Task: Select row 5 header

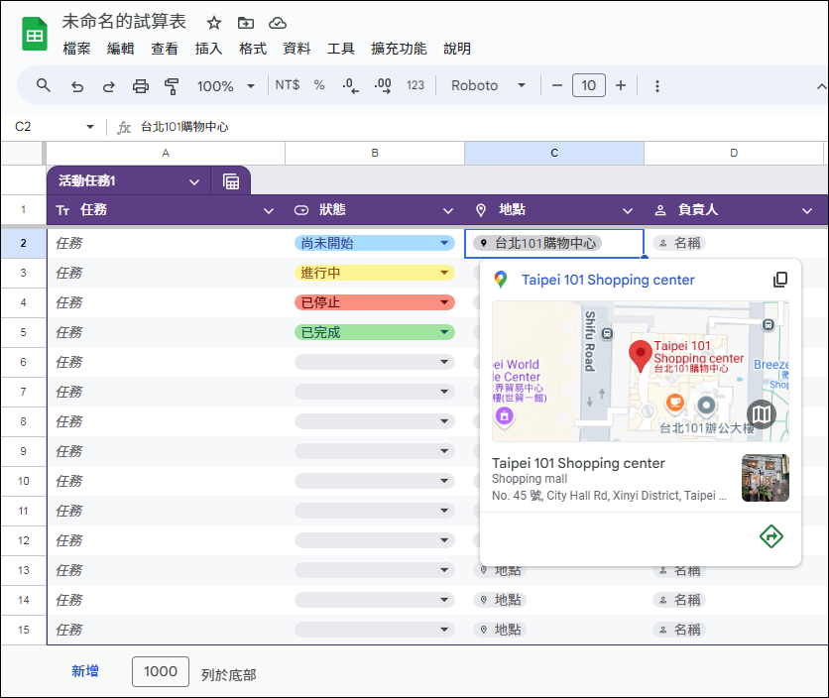Action: (23, 332)
